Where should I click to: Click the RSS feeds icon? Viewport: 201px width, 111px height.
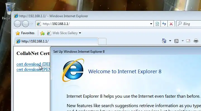tap(176, 41)
